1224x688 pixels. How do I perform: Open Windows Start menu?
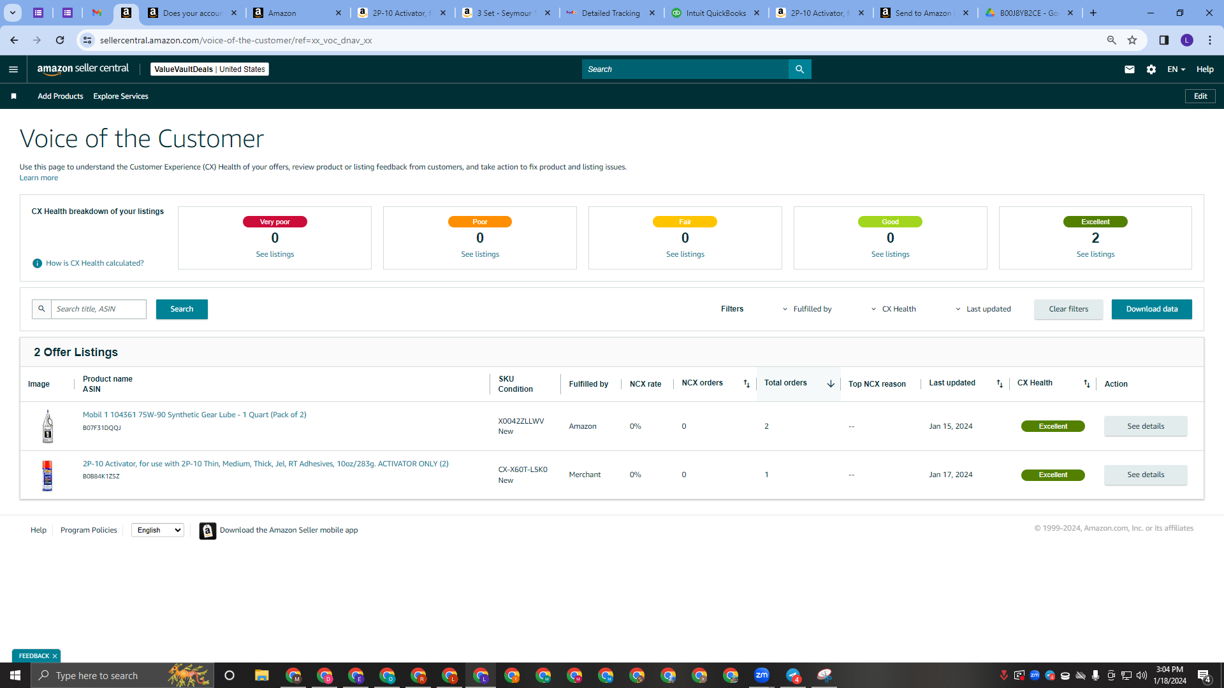[x=15, y=675]
